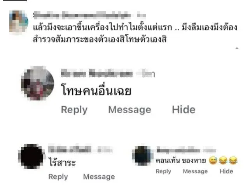
Task: Open black round avatar beside ไร้สาระ comment
Action: pyautogui.click(x=31, y=156)
